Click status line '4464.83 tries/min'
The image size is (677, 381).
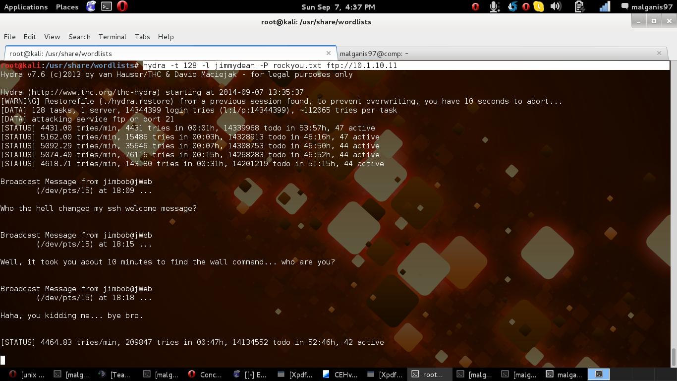(192, 342)
